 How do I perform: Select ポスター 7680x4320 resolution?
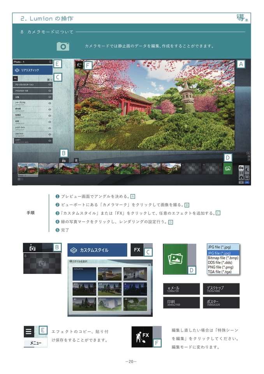click(x=221, y=303)
